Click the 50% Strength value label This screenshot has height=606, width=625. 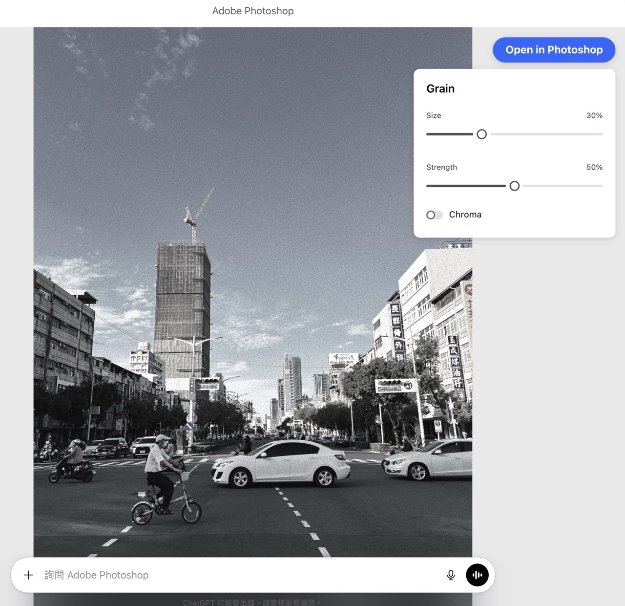click(594, 167)
